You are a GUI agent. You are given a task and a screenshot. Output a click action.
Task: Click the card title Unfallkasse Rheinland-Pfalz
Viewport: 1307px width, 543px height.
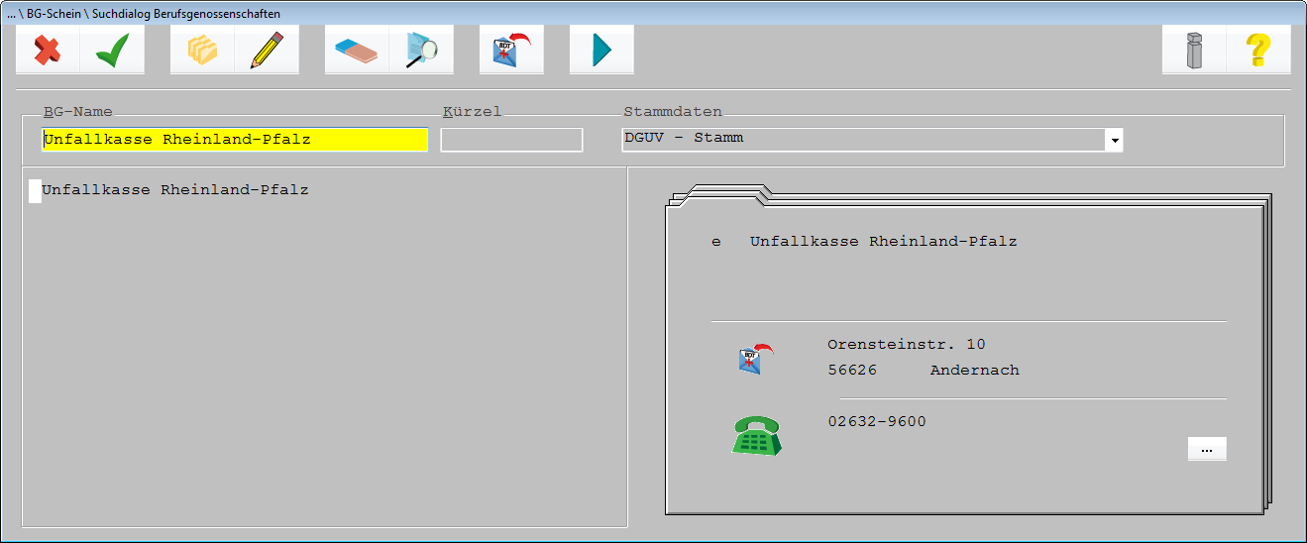coord(883,241)
